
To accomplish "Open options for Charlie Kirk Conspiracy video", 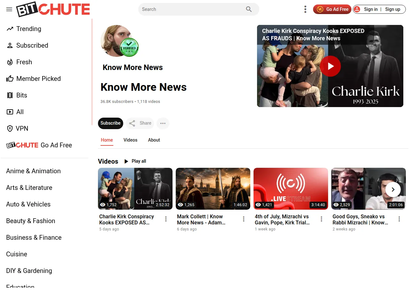I will coord(166,219).
